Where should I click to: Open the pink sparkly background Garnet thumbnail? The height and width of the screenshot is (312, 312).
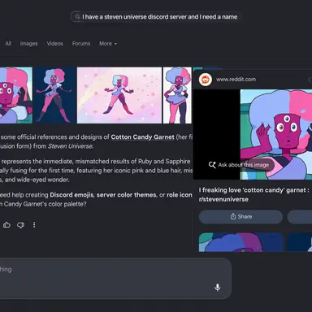(119, 95)
